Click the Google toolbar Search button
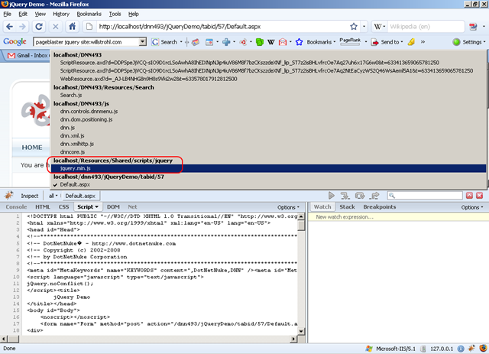Viewport: 489px width, 354px height. (164, 42)
